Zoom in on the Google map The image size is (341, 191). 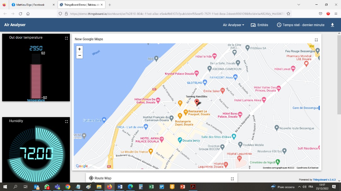(x=79, y=49)
